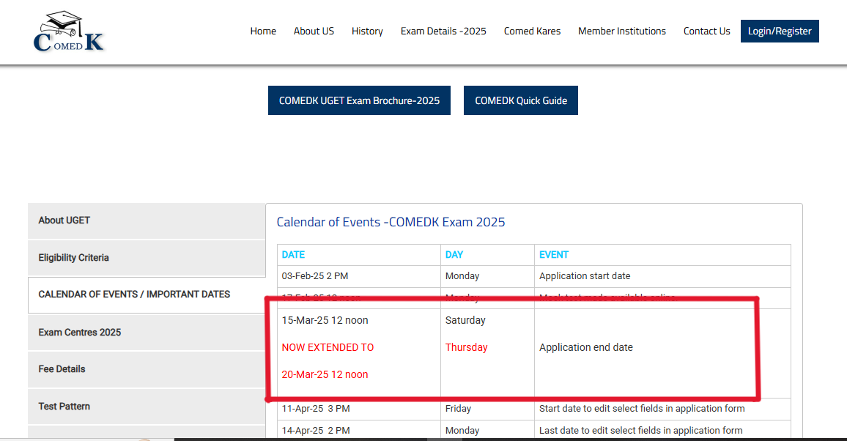Switch to Eligibility Criteria tab
The image size is (847, 441).
click(147, 258)
